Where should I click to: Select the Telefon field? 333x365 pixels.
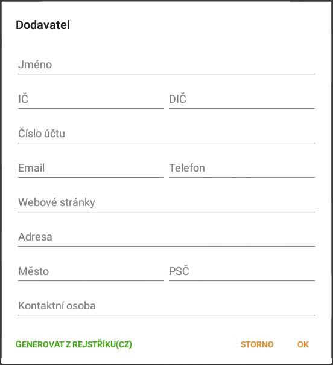click(x=242, y=169)
